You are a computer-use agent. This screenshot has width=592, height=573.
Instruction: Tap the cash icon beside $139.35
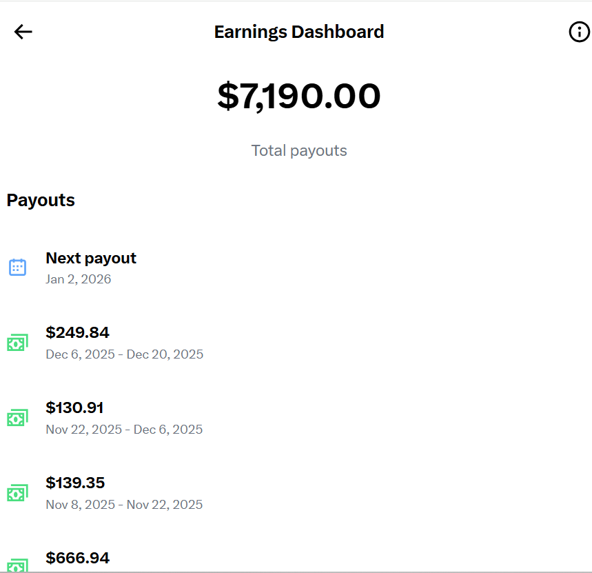coord(17,493)
